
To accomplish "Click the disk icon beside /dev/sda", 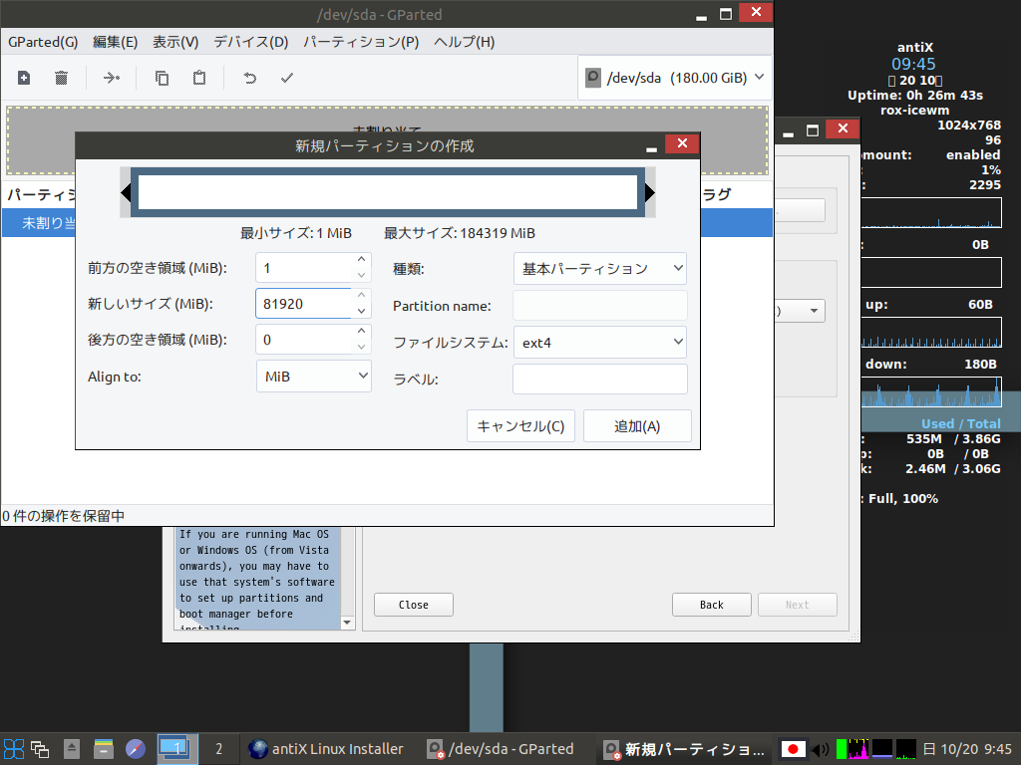I will tap(592, 78).
